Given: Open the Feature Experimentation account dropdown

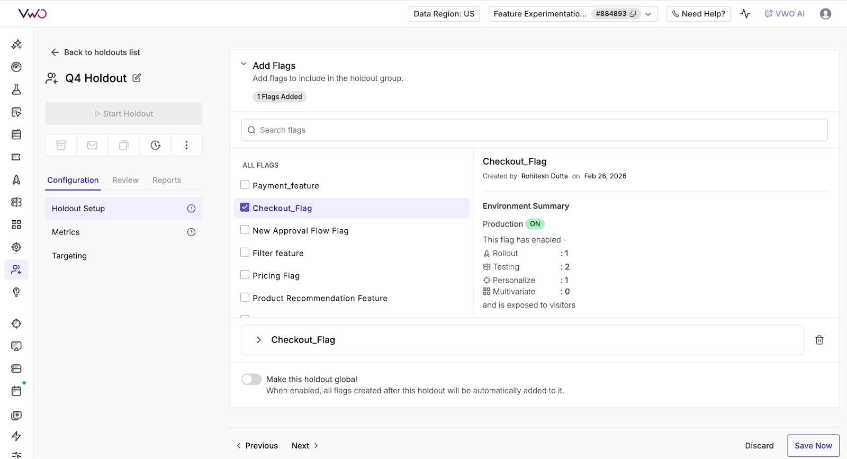Looking at the screenshot, I should click(648, 14).
